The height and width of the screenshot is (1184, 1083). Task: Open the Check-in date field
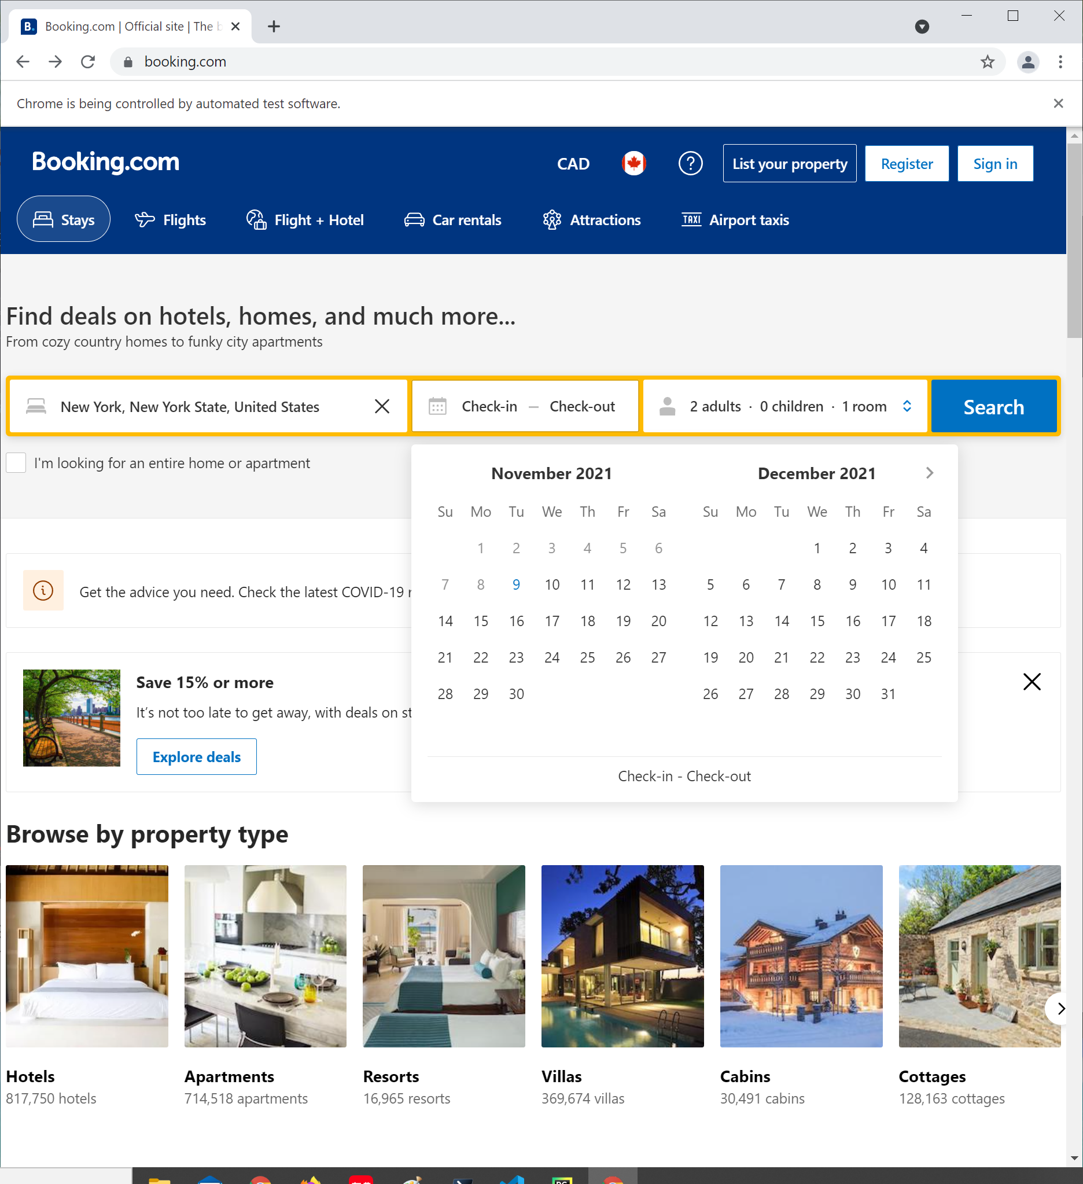(489, 406)
